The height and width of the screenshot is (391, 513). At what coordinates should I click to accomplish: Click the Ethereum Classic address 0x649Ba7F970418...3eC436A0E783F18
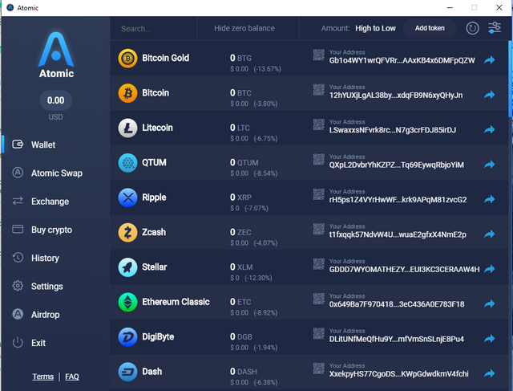click(397, 304)
